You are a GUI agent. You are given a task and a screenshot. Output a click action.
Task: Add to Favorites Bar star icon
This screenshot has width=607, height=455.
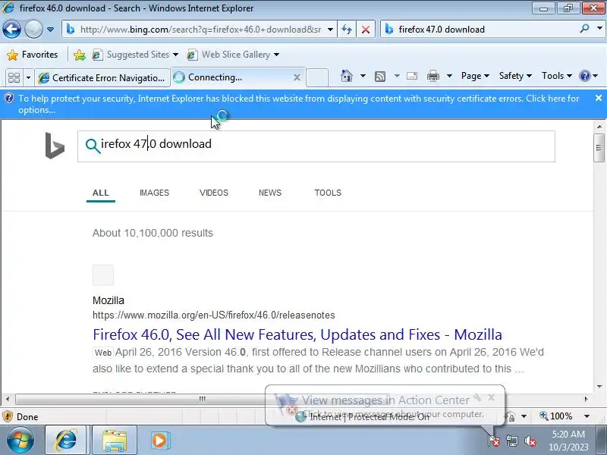(x=80, y=55)
